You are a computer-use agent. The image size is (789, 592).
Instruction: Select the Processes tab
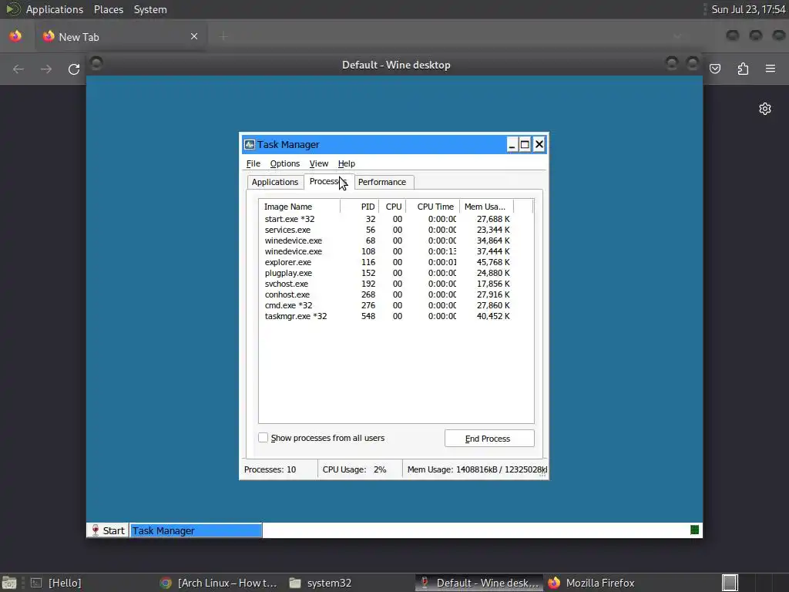pyautogui.click(x=328, y=181)
